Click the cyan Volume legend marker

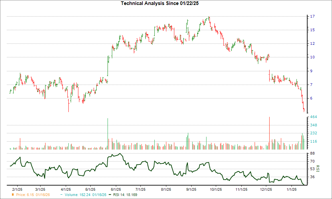point(62,195)
